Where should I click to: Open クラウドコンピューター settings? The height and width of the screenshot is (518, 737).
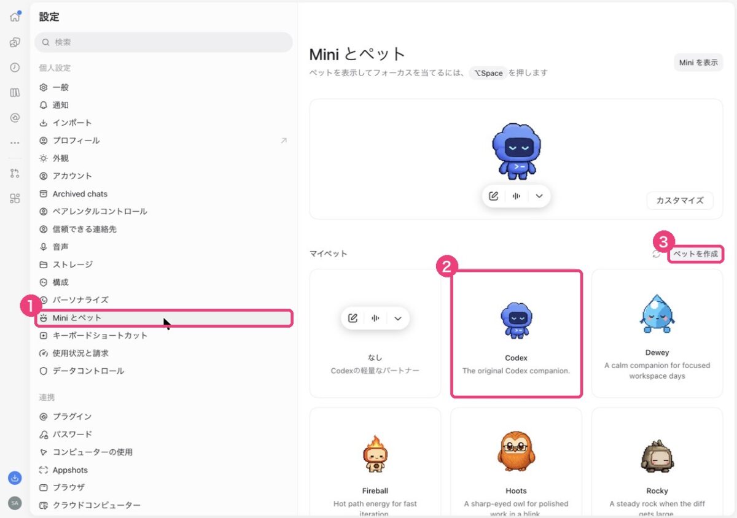click(x=163, y=505)
